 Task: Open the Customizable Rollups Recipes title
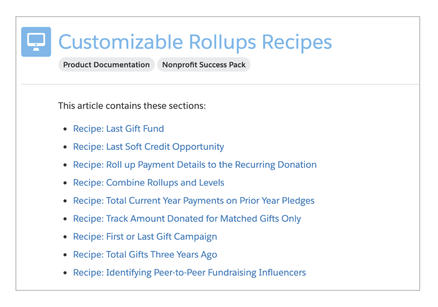coord(195,42)
